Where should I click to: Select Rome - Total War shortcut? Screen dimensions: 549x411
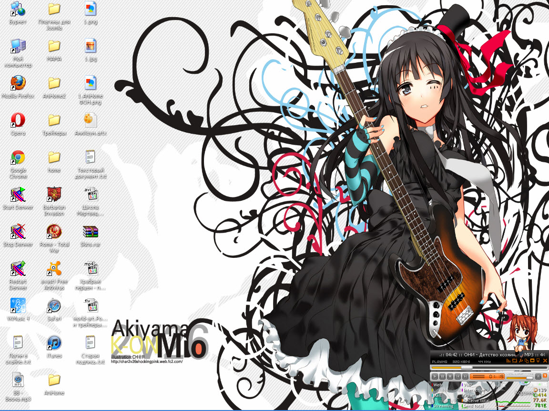pos(54,238)
